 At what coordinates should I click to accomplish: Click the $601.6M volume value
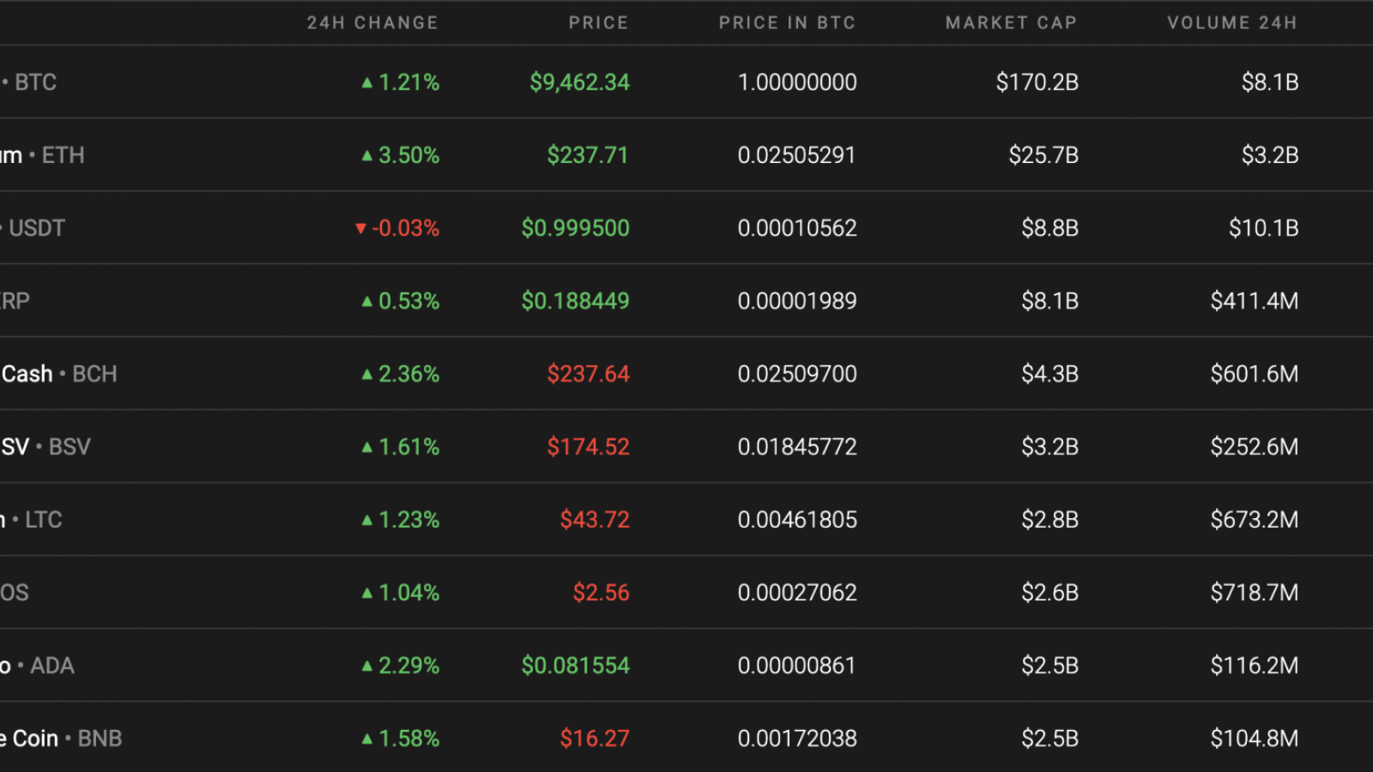tap(1254, 374)
